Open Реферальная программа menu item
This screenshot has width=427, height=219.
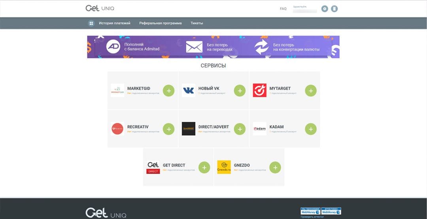click(x=161, y=23)
